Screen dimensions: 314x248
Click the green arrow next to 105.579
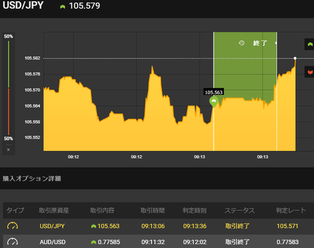pyautogui.click(x=63, y=7)
